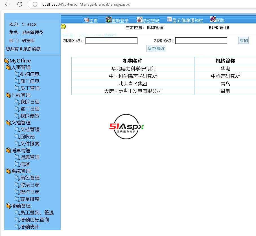Open 部门信息 in the sidebar tree
256x236 pixels.
click(x=30, y=81)
